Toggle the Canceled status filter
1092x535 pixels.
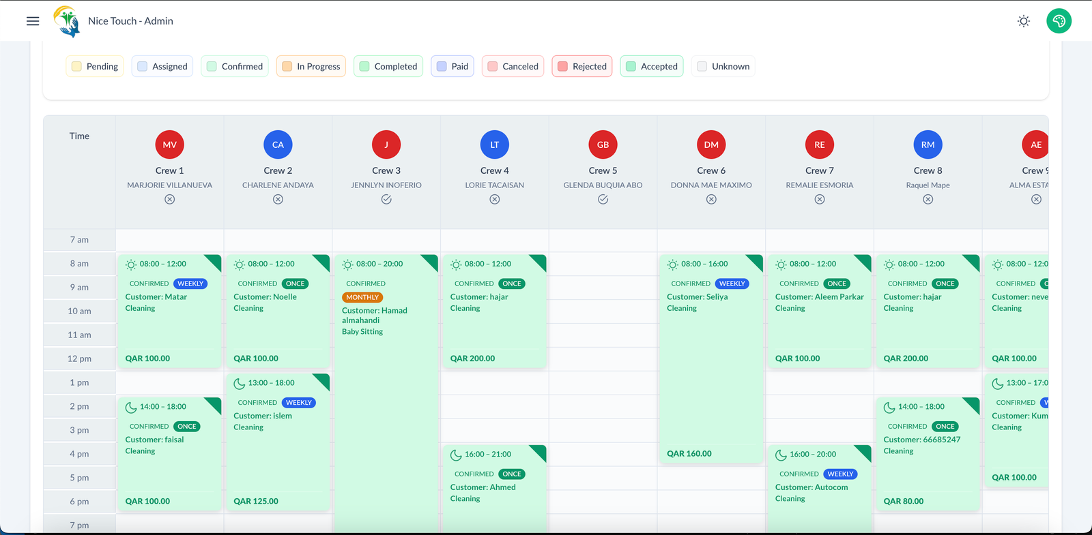coord(513,66)
